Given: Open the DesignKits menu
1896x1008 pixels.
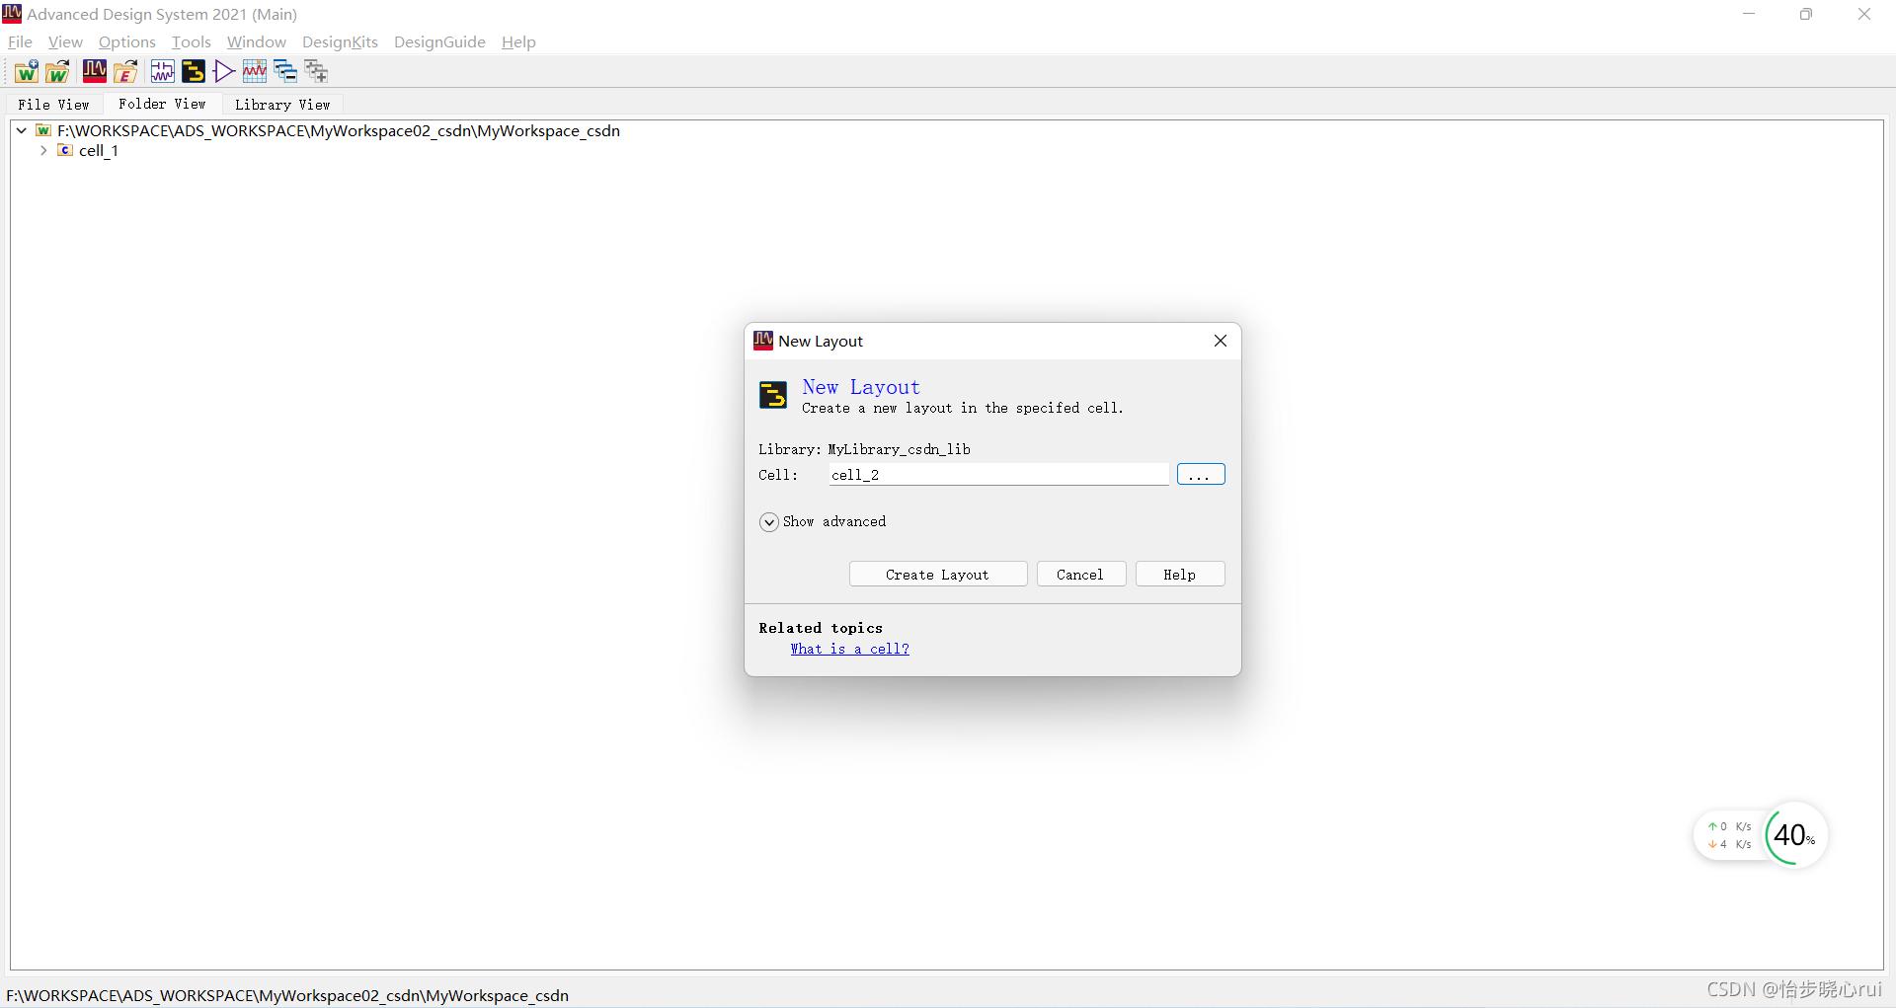Looking at the screenshot, I should [340, 41].
